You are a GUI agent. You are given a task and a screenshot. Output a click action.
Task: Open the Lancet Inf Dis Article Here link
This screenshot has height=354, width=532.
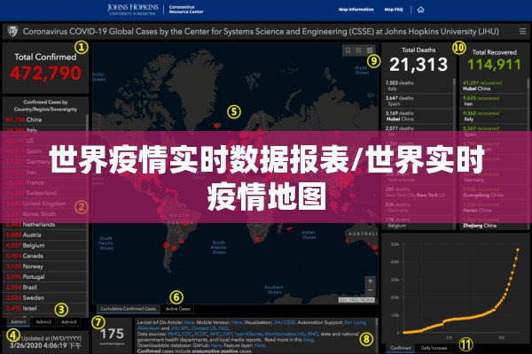coord(189,322)
